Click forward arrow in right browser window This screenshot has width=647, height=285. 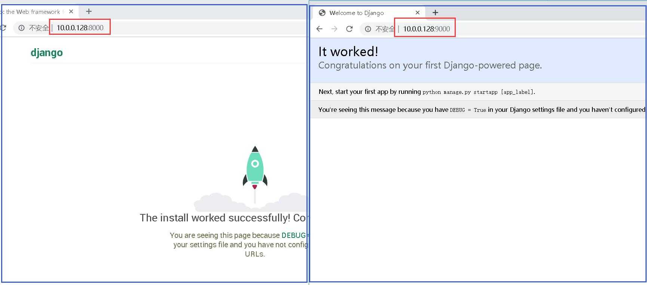334,29
